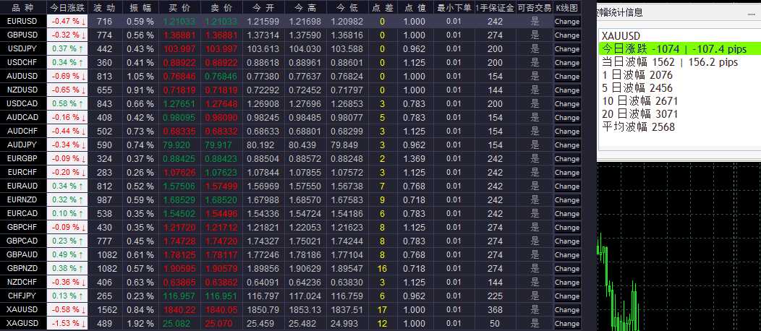Select the GBPAUD symbol cell
Image resolution: width=761 pixels, height=331 pixels.
coord(23,254)
